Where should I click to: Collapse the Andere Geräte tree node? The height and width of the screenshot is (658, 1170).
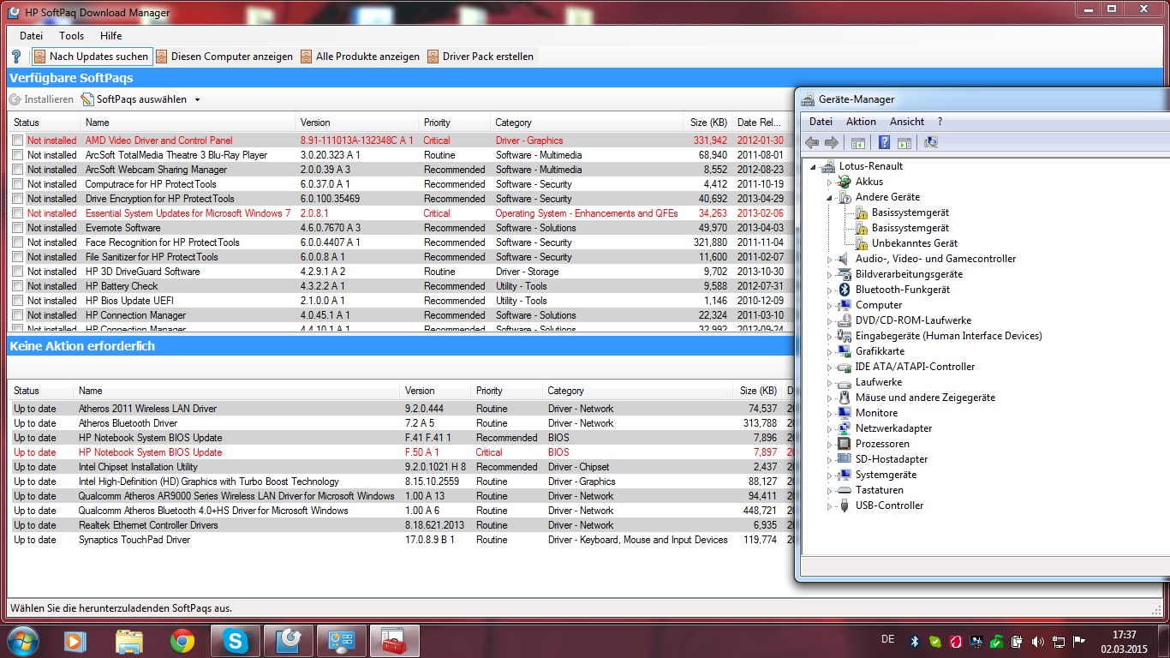(829, 197)
